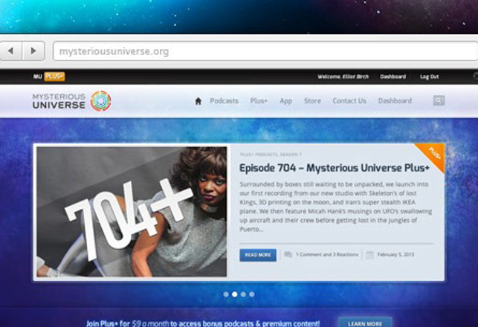Screen dimensions: 478x327
Task: Select the first slider pagination dot
Action: click(x=226, y=294)
